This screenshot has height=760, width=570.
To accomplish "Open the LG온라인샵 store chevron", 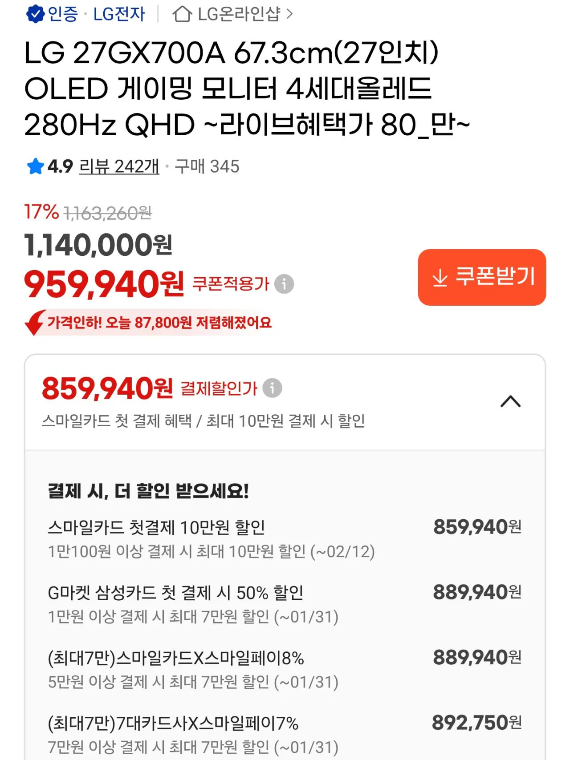I will pos(290,14).
